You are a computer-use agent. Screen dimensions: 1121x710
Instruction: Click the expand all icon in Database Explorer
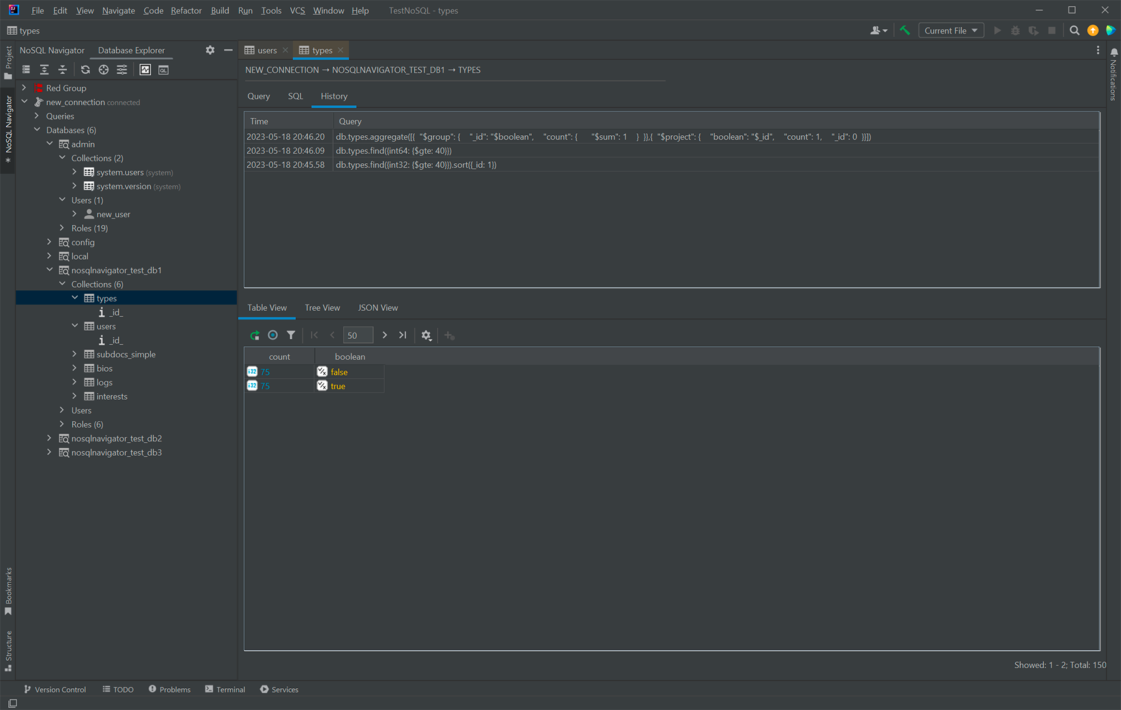[44, 70]
